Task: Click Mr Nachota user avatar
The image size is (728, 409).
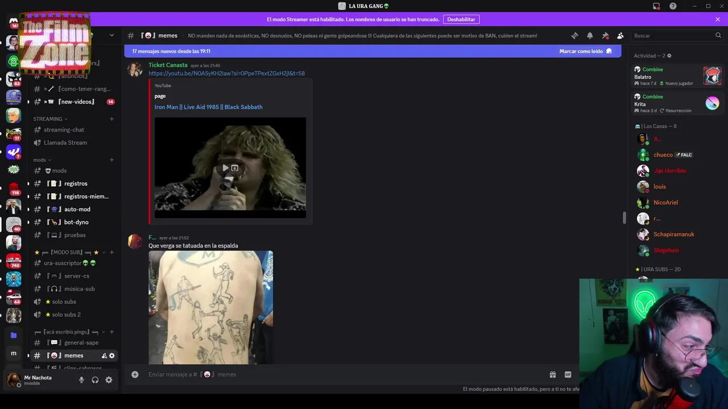Action: click(x=14, y=380)
